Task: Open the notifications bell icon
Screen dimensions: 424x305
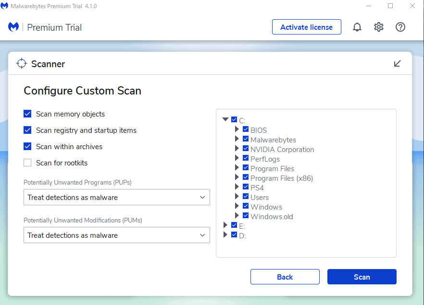Action: point(357,27)
